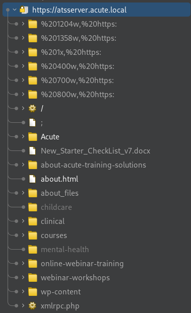Select the about_files folder label

[59, 193]
